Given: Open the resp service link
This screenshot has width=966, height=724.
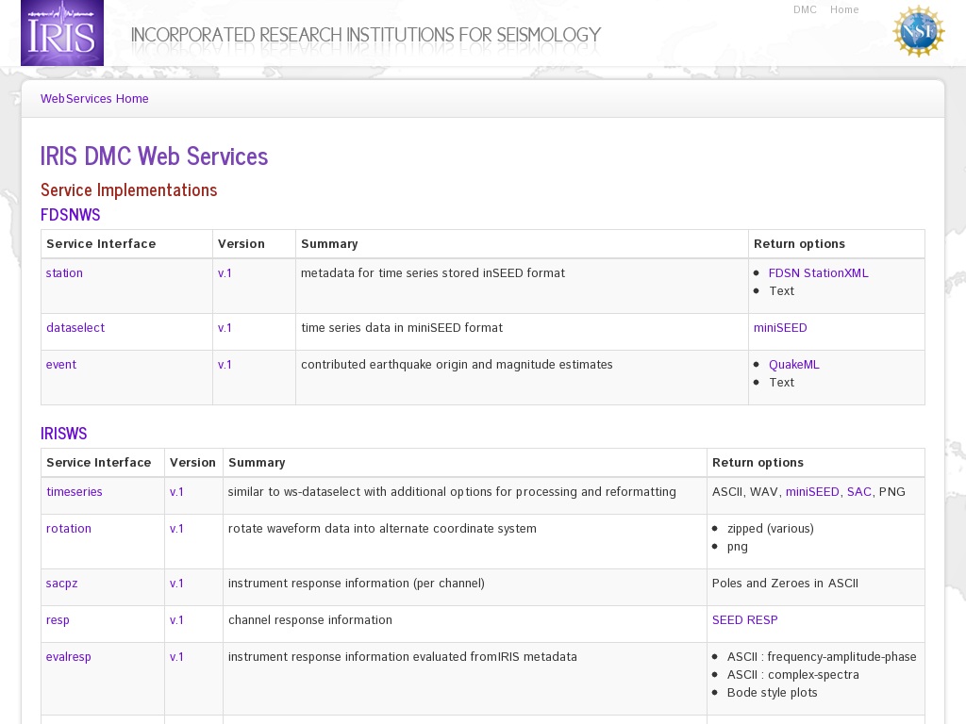Looking at the screenshot, I should [x=58, y=620].
